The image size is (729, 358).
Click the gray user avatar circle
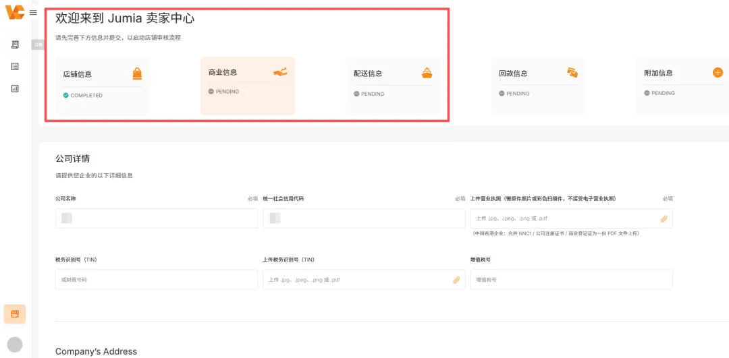15,345
